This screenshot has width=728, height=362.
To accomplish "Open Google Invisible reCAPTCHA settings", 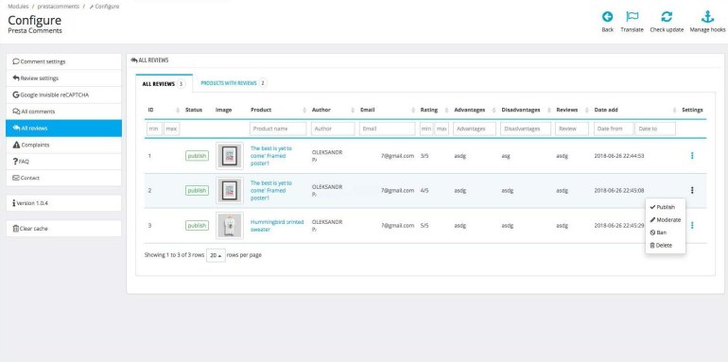I will coord(63,95).
